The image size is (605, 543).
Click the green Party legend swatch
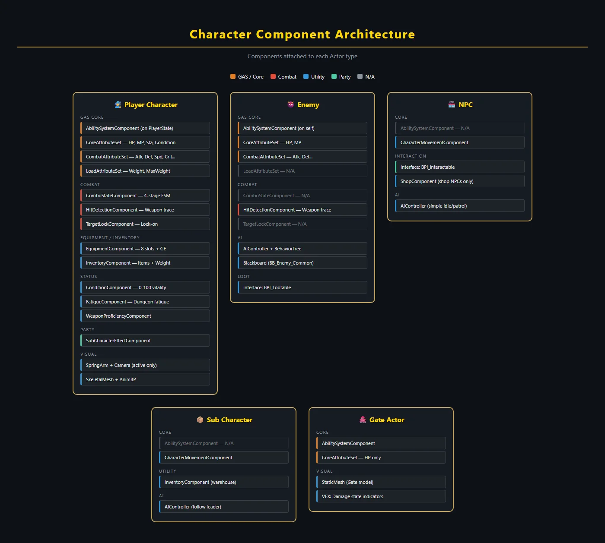[x=334, y=76]
